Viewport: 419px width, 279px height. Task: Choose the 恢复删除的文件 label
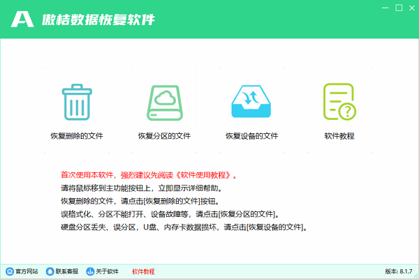click(76, 136)
